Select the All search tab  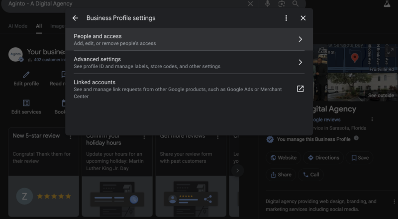pyautogui.click(x=39, y=26)
